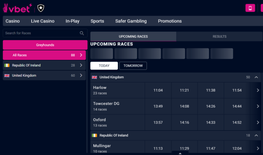This screenshot has width=263, height=155.
Task: Open the Towcester DG 14:08 race
Action: click(x=184, y=106)
